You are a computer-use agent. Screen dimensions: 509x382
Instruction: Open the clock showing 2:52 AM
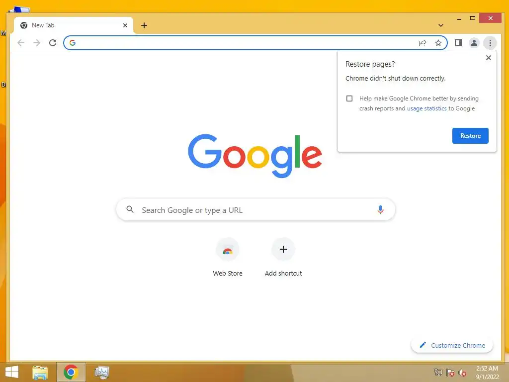[487, 373]
